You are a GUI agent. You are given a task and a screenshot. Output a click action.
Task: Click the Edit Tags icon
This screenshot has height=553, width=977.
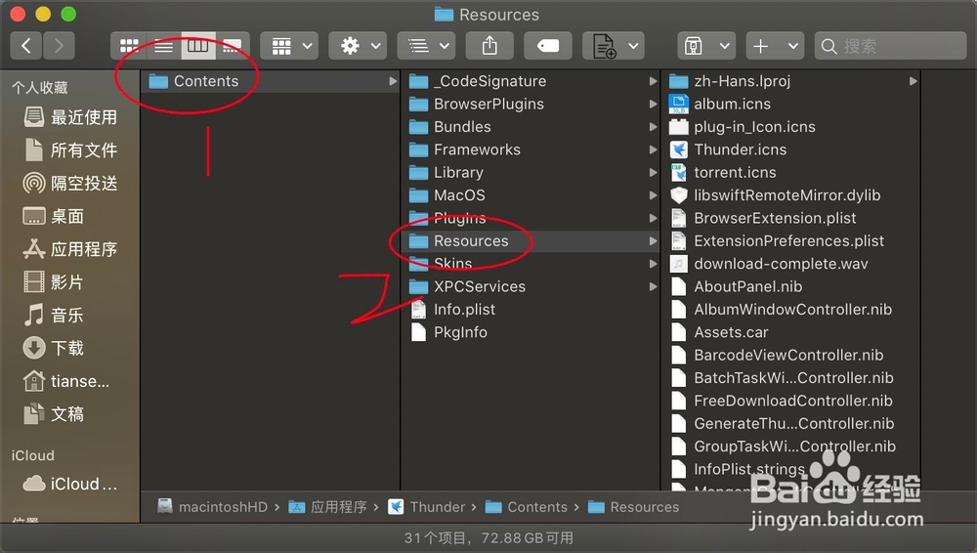point(548,46)
